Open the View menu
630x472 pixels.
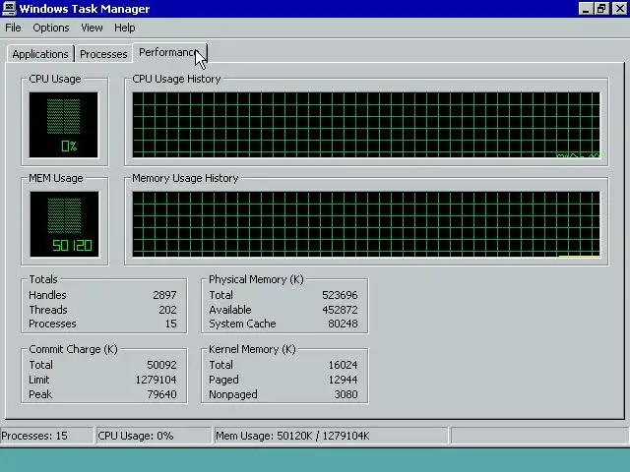point(92,28)
